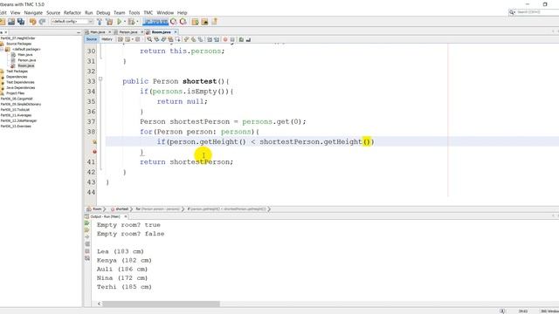Screen dimensions: 559x314
Task: Click the Part06_12.JokeManager project row
Action: point(18,120)
